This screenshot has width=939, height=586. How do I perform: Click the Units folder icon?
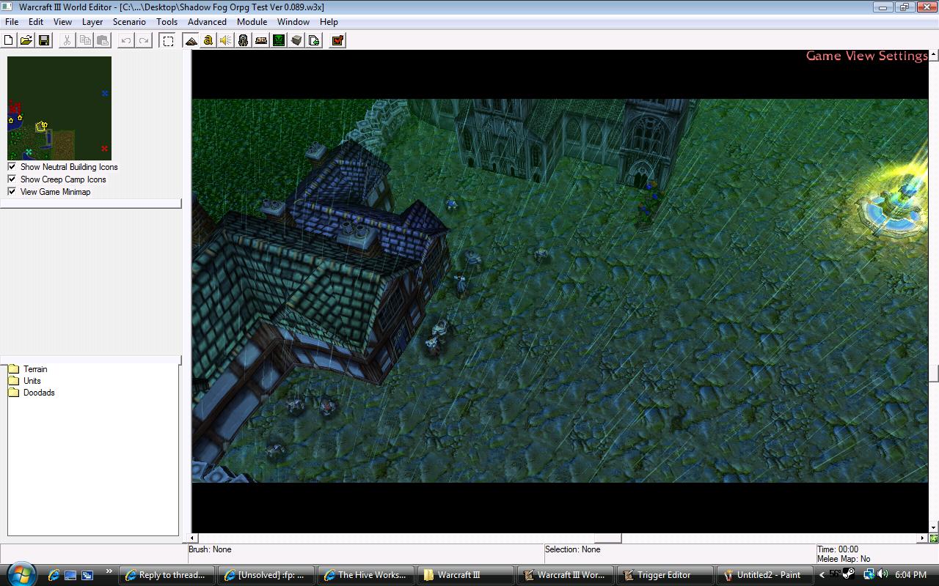[x=13, y=381]
